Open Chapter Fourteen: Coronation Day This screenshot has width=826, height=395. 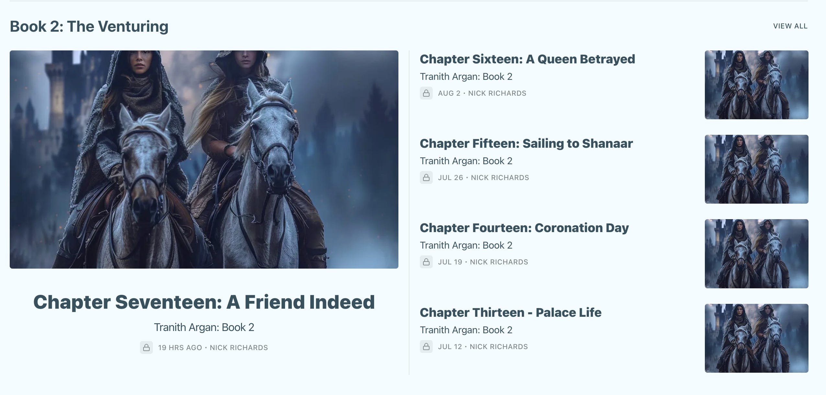coord(524,228)
